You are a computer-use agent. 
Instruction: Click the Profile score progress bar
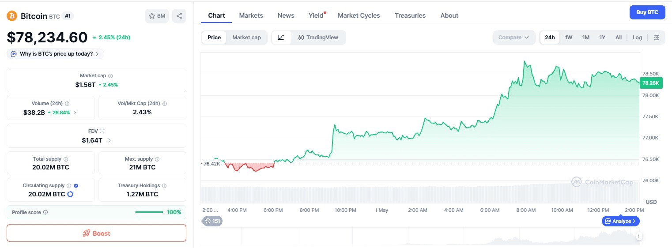(149, 212)
